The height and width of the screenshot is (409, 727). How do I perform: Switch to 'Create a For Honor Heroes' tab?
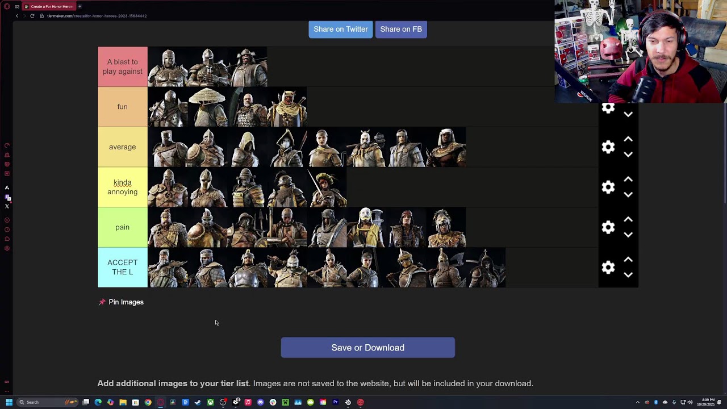tap(48, 6)
